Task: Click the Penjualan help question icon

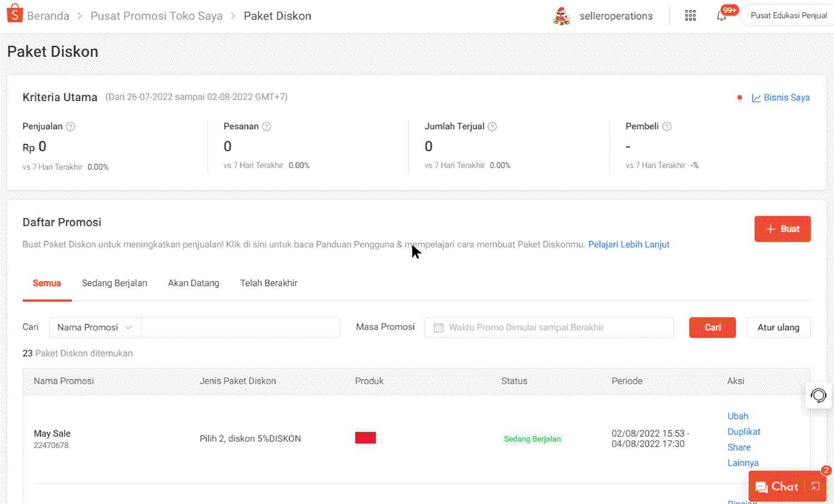Action: click(x=71, y=127)
